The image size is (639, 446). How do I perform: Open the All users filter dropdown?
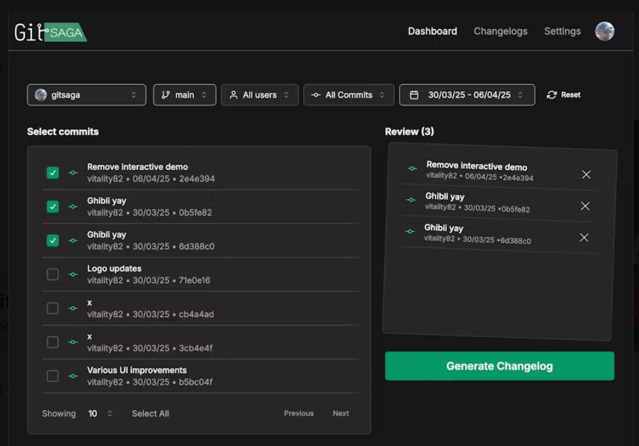point(260,95)
